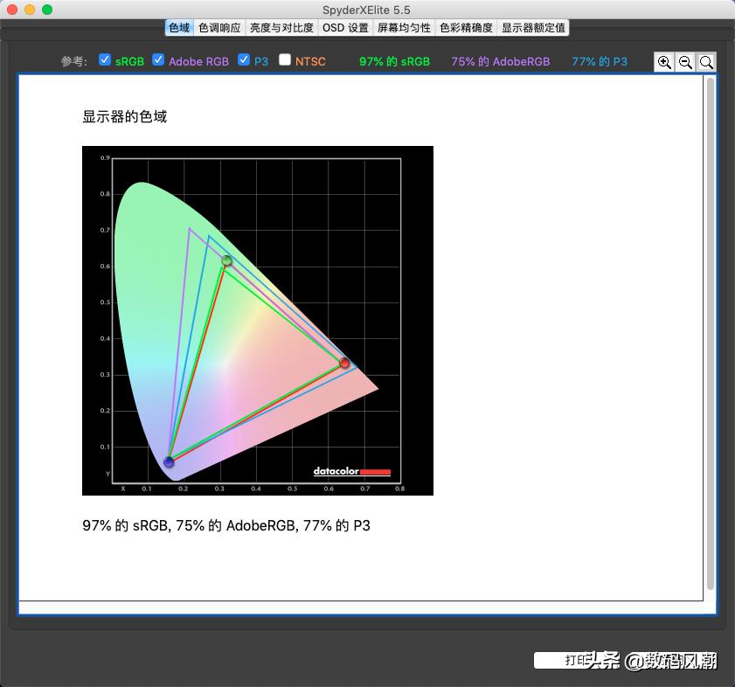Click the red primary marker on gamut chart
Screen dimensions: 735x687
(x=344, y=363)
